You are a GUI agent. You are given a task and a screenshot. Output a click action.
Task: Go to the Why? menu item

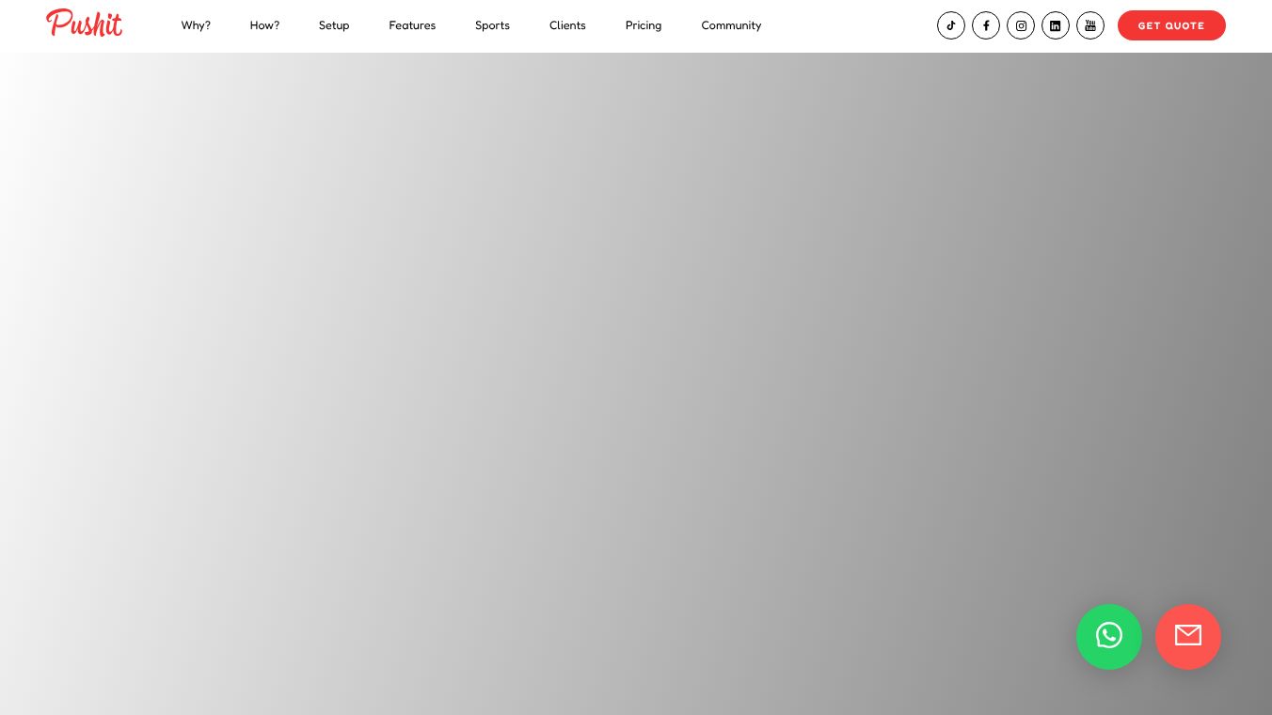click(x=196, y=25)
